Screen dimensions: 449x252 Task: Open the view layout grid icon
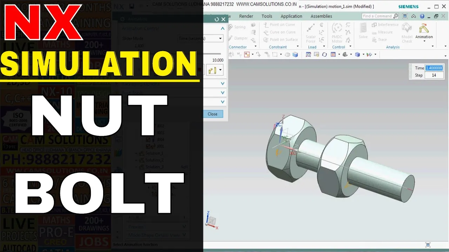click(333, 55)
